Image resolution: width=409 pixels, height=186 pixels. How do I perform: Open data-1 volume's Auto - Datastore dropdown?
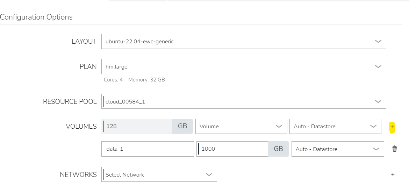pos(338,149)
